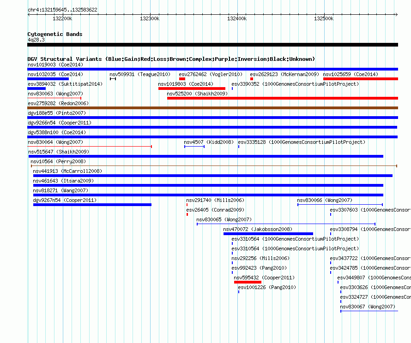Open the esv3424785 variant label
Screen dimensions: 411x343
click(x=370, y=268)
